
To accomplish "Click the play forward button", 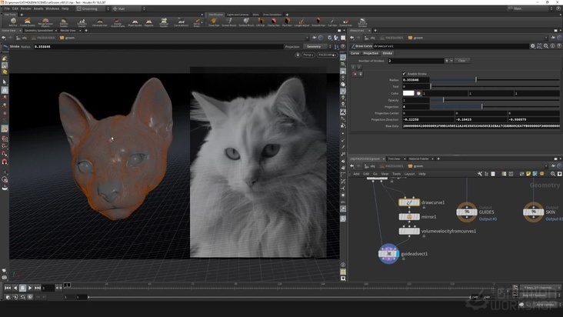I will pyautogui.click(x=32, y=288).
